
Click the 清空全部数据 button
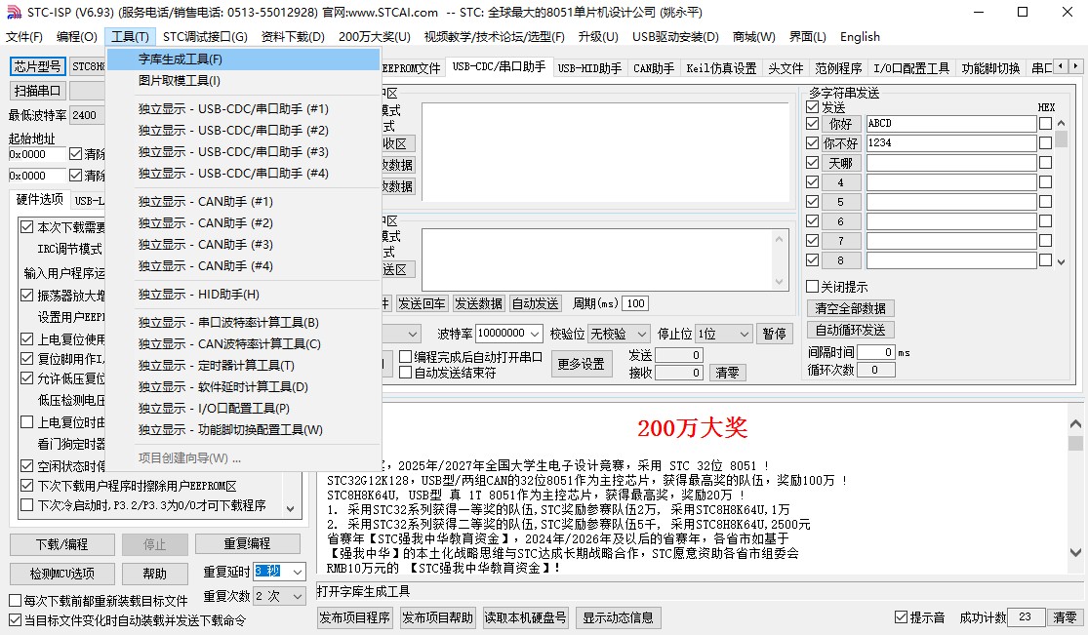click(x=850, y=308)
